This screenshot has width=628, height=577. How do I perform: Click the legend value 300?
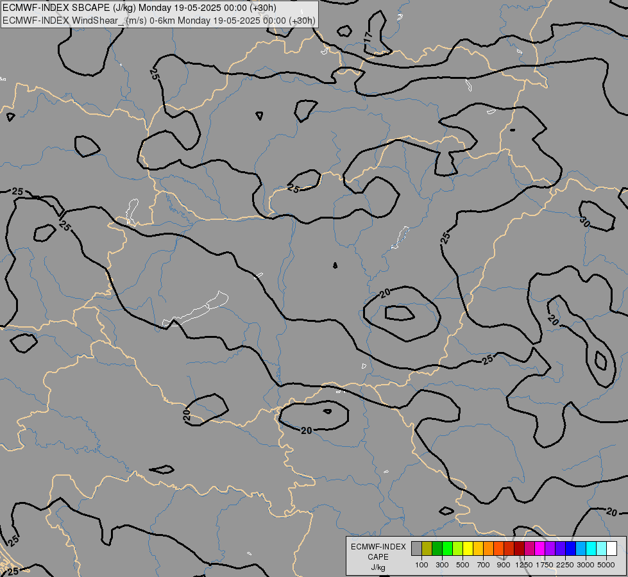coord(442,565)
